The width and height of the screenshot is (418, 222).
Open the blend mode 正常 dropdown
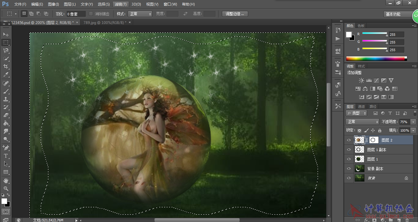(x=363, y=122)
